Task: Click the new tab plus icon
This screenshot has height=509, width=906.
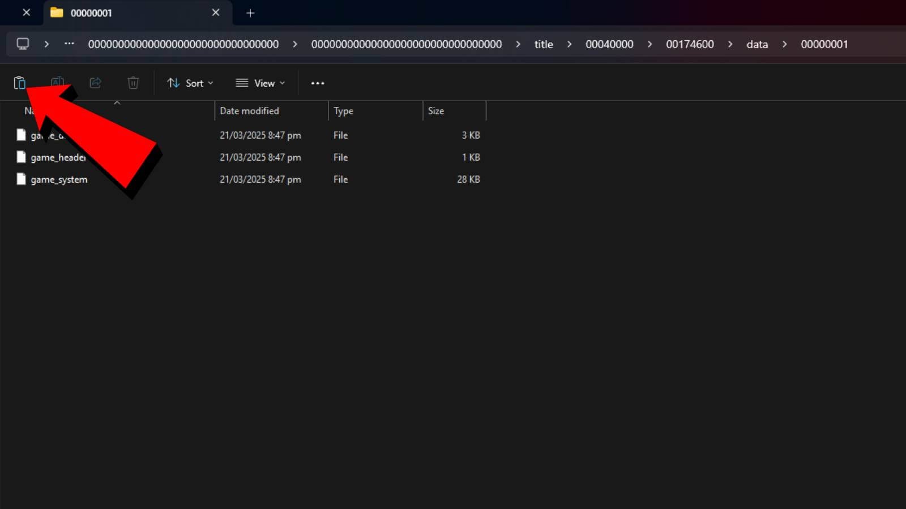Action: point(250,12)
